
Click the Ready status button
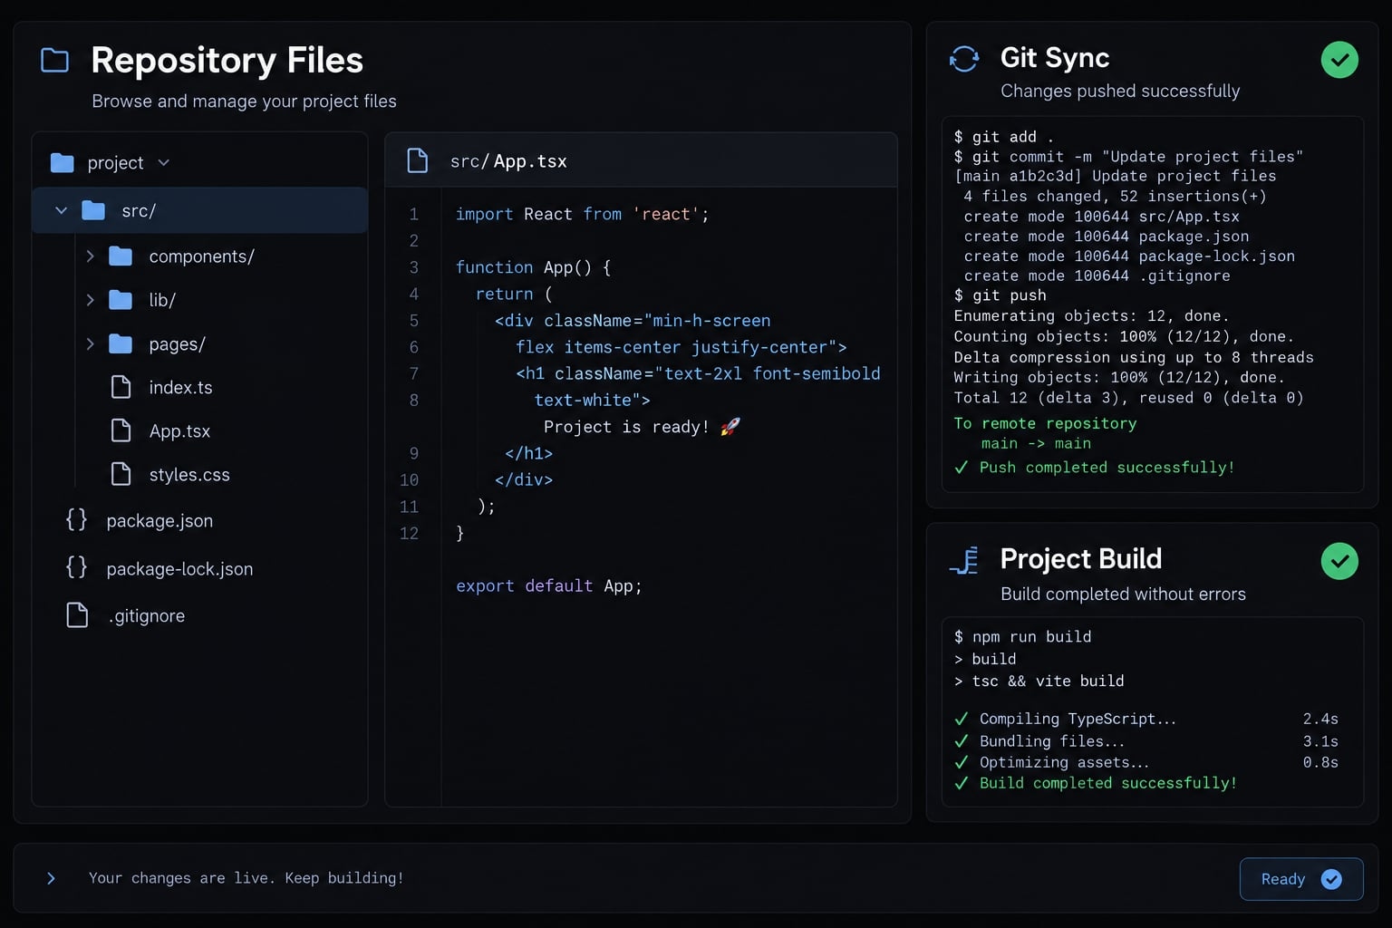1301,879
